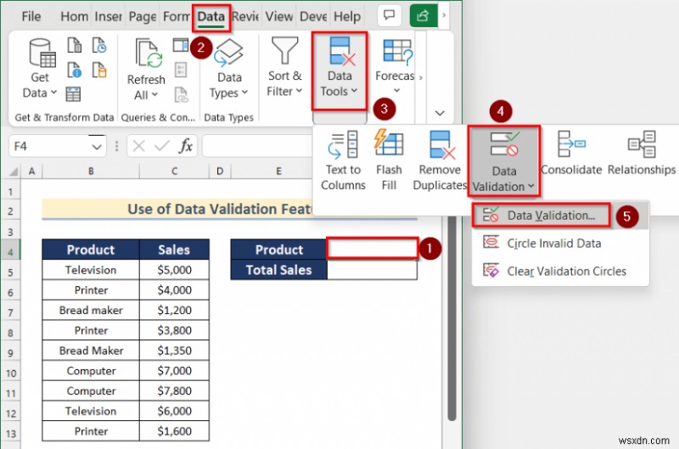
Task: Click the Workbook Links icon
Action: tap(181, 94)
